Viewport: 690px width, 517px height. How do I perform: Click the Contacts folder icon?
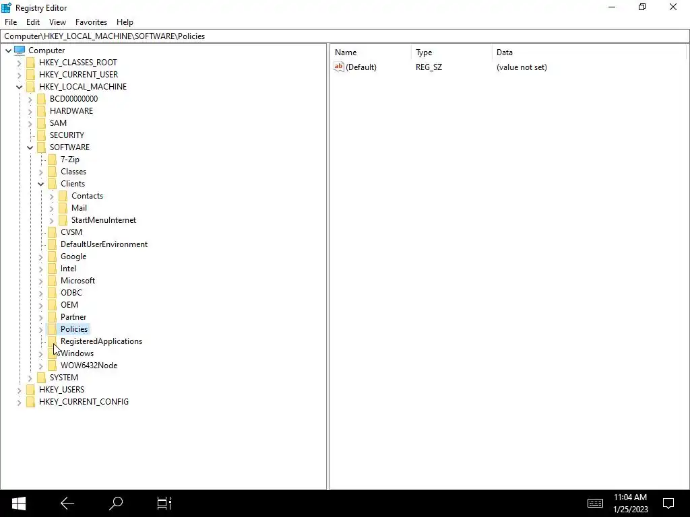pyautogui.click(x=63, y=196)
